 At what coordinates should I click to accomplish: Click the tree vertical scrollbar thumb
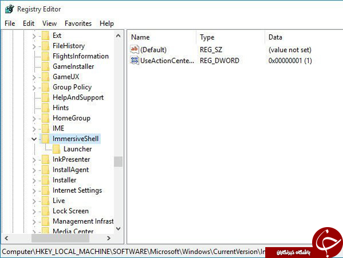pyautogui.click(x=118, y=162)
